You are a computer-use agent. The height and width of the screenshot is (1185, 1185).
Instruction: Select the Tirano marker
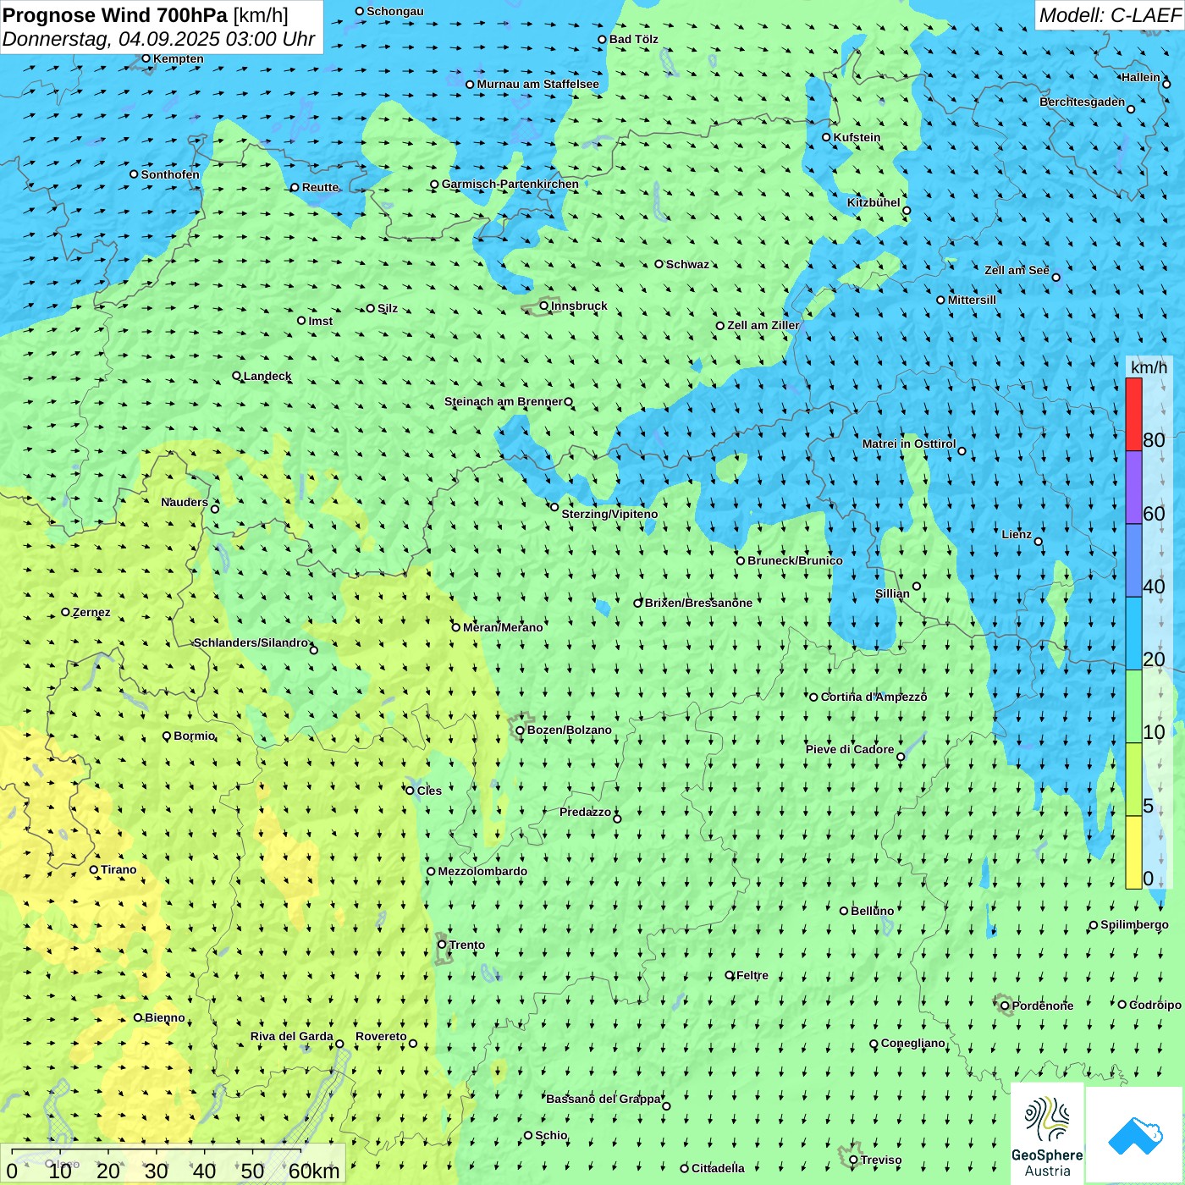pyautogui.click(x=94, y=869)
